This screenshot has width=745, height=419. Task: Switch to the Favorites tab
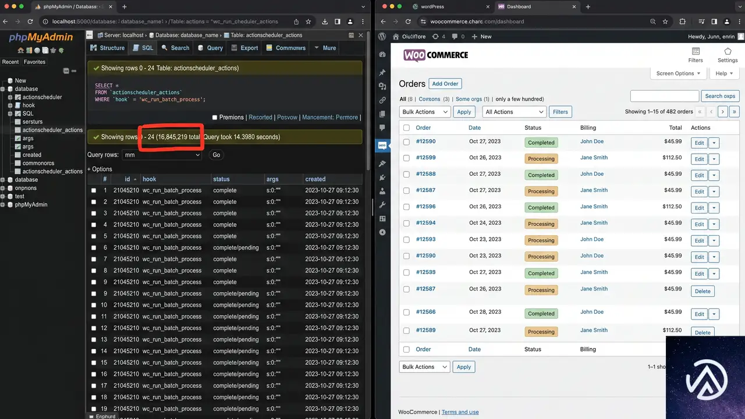(34, 62)
